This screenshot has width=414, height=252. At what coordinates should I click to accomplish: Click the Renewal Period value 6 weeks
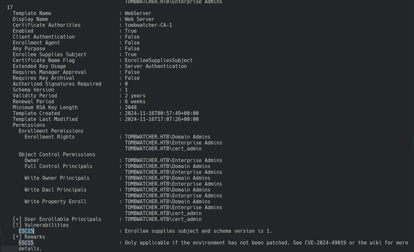pos(135,102)
